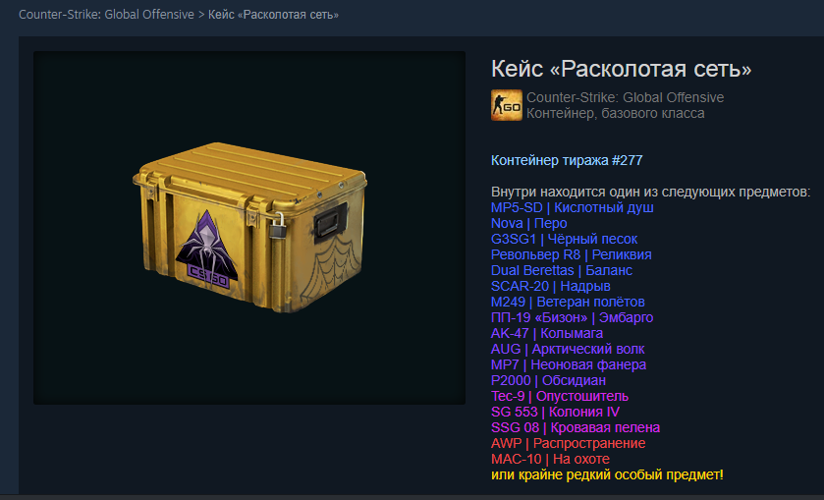Click the SG 553 item link
Image resolution: width=824 pixels, height=500 pixels.
click(555, 413)
